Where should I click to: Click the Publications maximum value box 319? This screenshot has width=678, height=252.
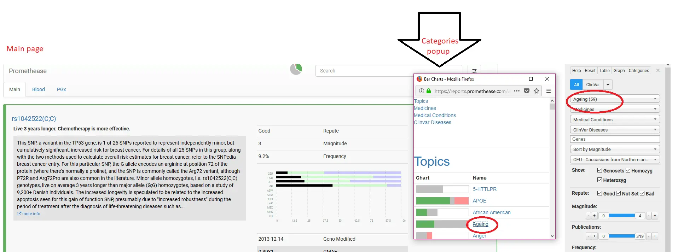(x=640, y=236)
